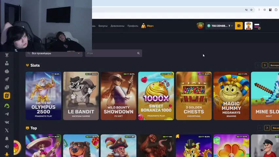Click the merch hoodie icon
This screenshot has height=157, width=279.
pyautogui.click(x=143, y=26)
